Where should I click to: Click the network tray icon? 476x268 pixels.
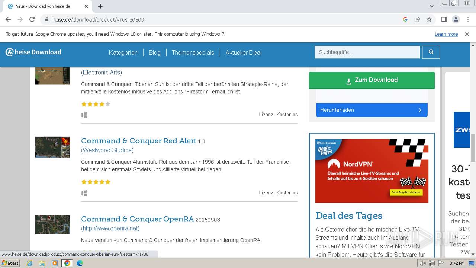pyautogui.click(x=432, y=263)
